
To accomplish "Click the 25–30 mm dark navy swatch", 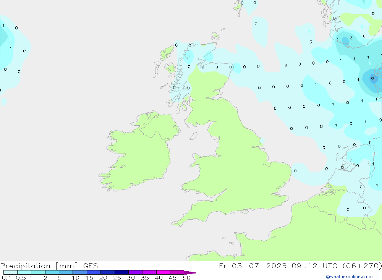I will pos(121,272).
